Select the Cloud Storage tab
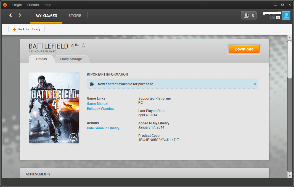 tap(71, 59)
